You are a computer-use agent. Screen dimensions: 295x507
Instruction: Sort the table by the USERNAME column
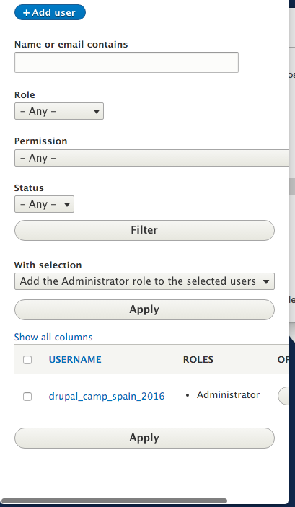75,360
